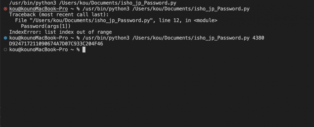Click the 'line 12' text in the traceback
314x127 pixels.
click(x=169, y=20)
